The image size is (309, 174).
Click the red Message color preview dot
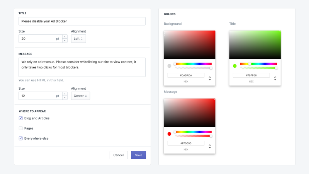point(169,134)
